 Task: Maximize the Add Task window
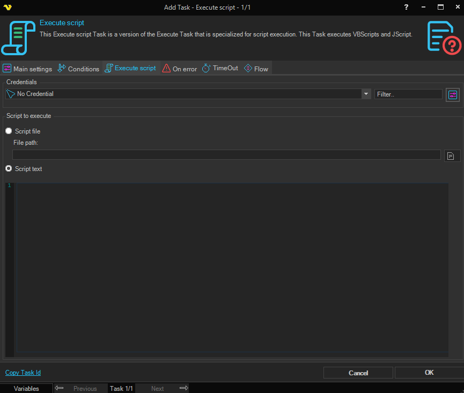pos(440,7)
